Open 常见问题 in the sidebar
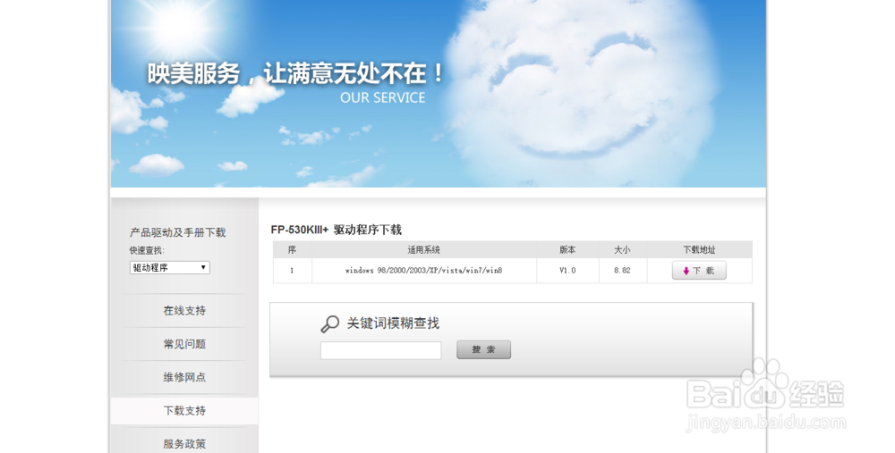895x453 pixels. 184,344
